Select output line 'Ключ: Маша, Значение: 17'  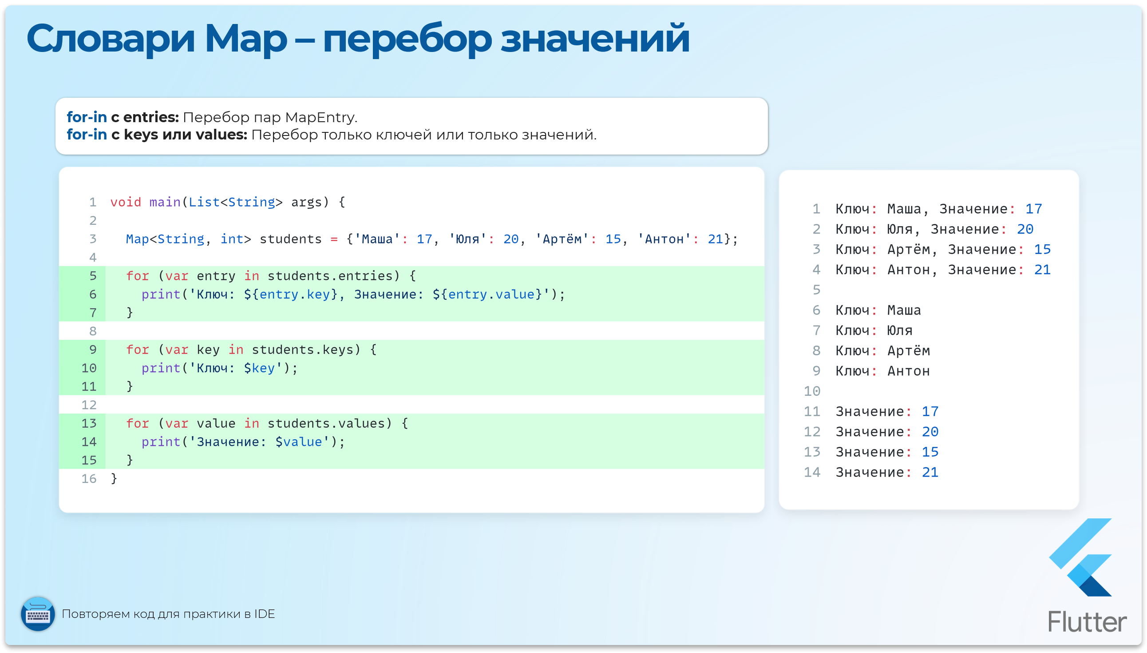click(939, 208)
